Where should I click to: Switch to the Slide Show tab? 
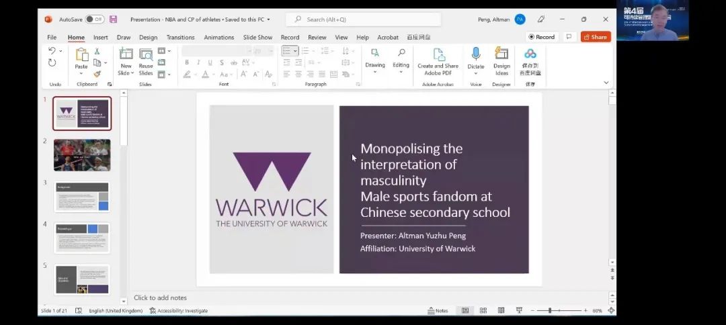(x=258, y=37)
